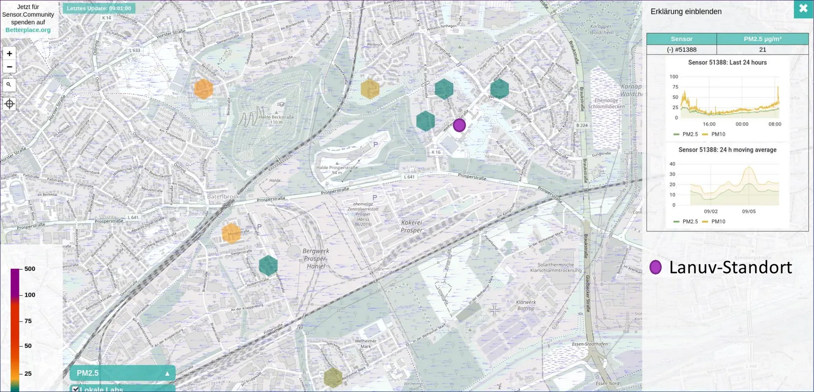Toggle PM10 legend in 24 h moving average chart
The width and height of the screenshot is (814, 392).
(x=714, y=222)
